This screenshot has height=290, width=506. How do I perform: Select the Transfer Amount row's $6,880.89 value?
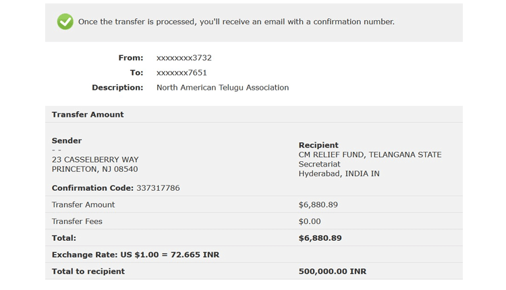click(318, 205)
